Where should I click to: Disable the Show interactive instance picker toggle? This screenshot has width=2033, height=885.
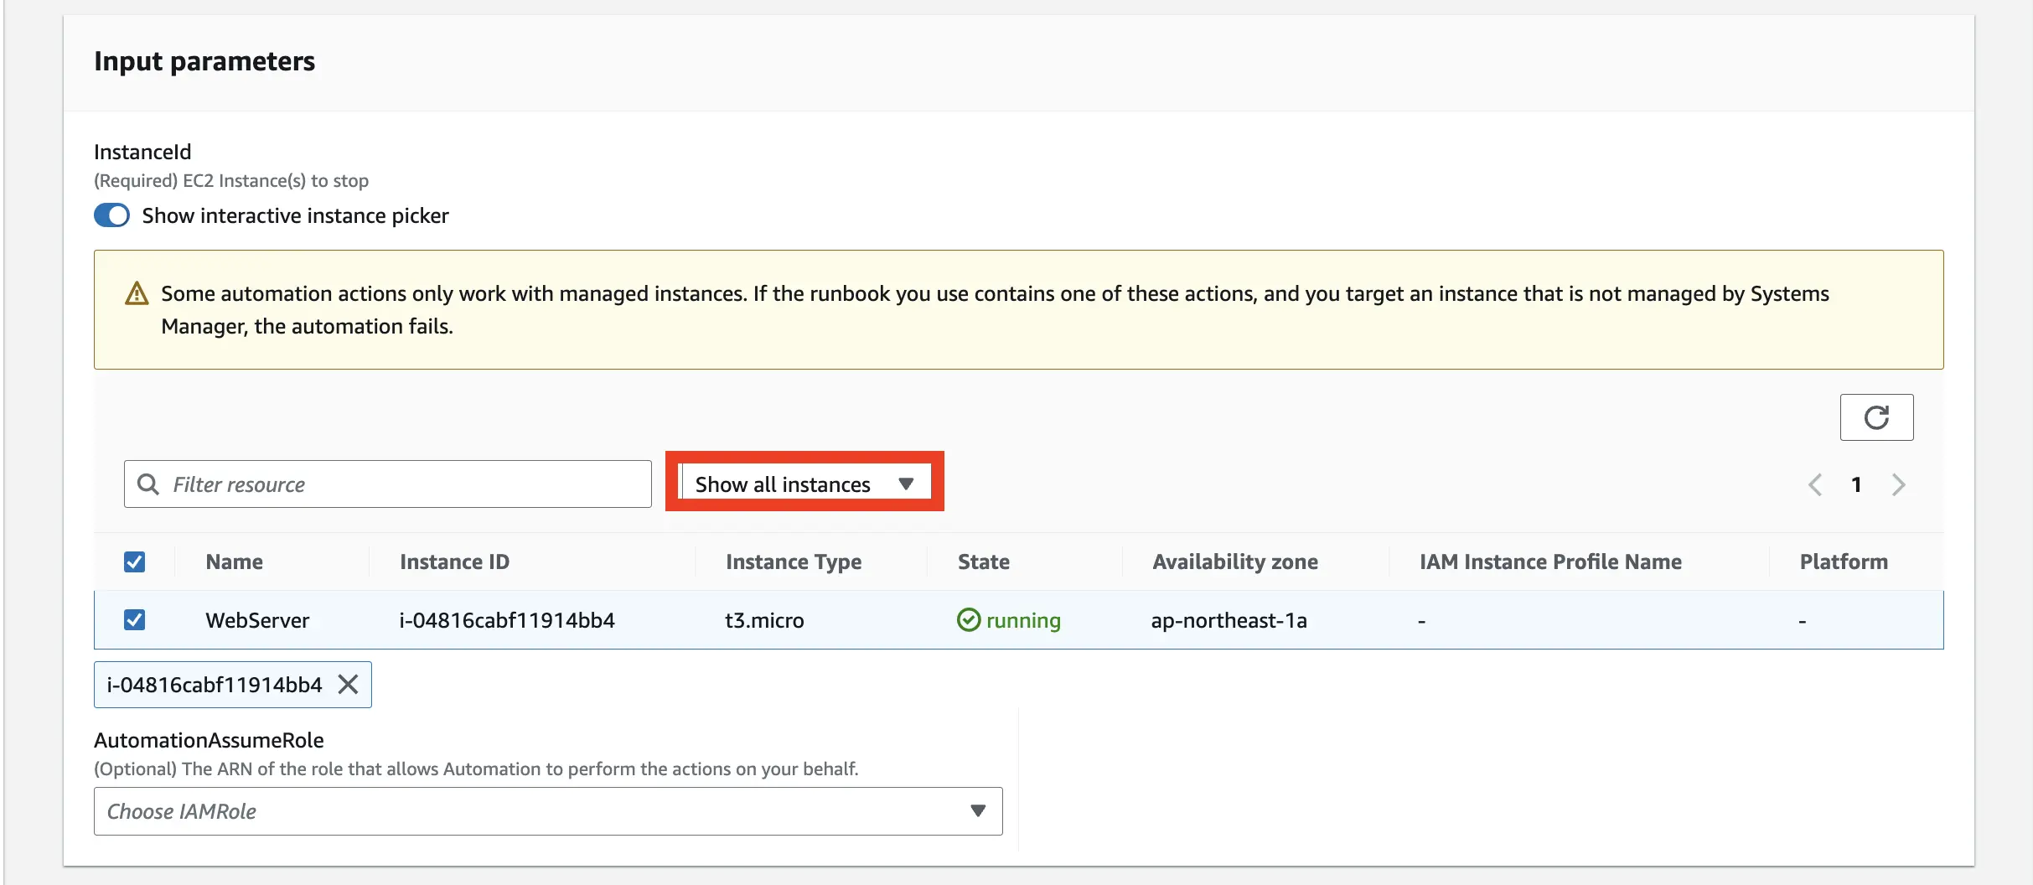click(x=111, y=215)
